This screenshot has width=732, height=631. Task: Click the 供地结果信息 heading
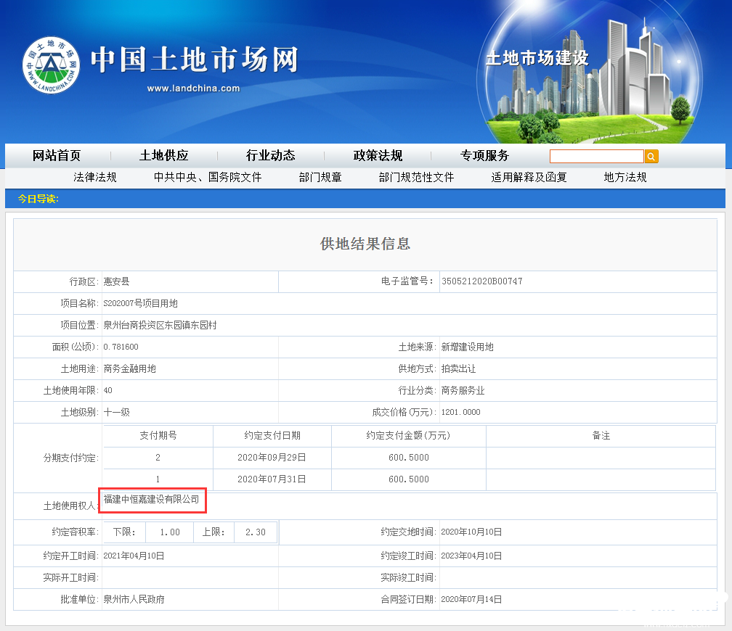click(x=365, y=244)
